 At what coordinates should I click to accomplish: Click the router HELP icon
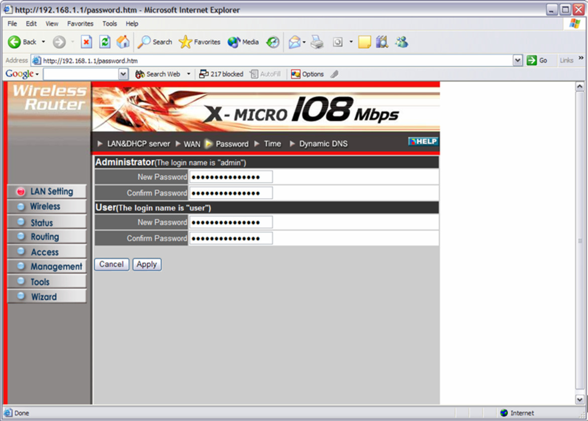[x=423, y=141]
